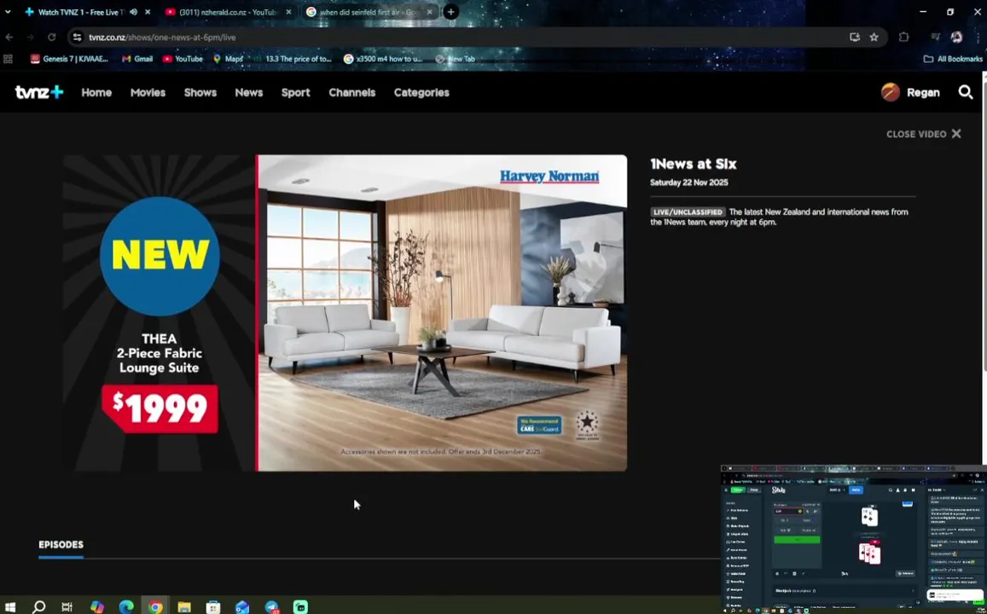Open Task View on the taskbar

click(x=67, y=607)
